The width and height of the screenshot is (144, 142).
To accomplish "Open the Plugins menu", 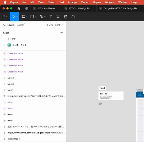I will click(x=97, y=2).
